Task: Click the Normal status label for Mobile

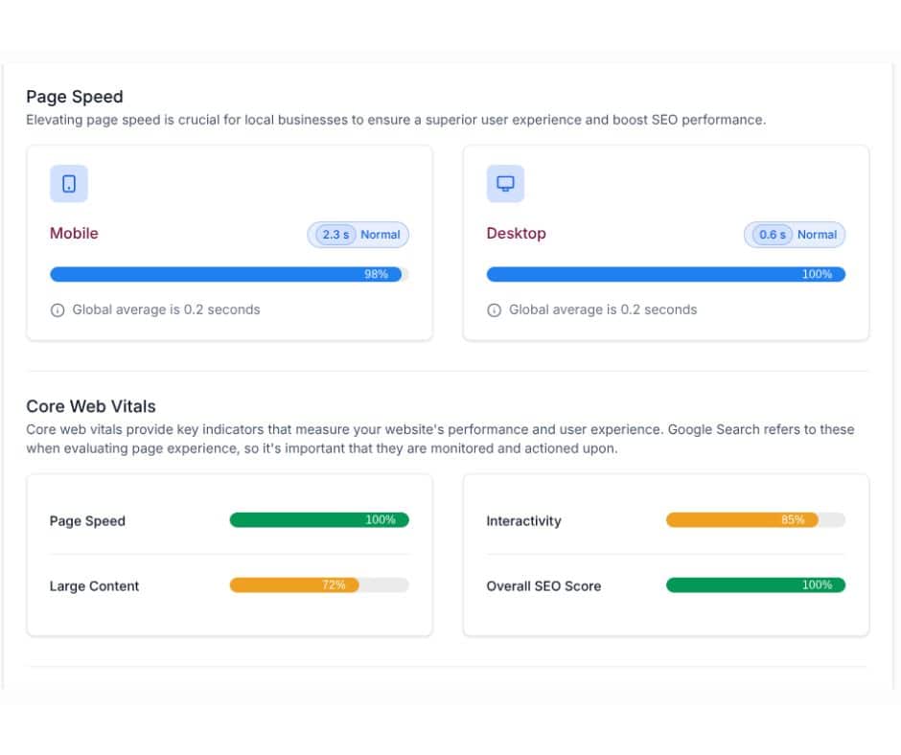Action: click(380, 234)
